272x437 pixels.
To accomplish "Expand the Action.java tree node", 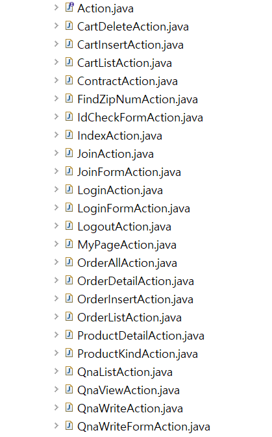I will point(56,8).
